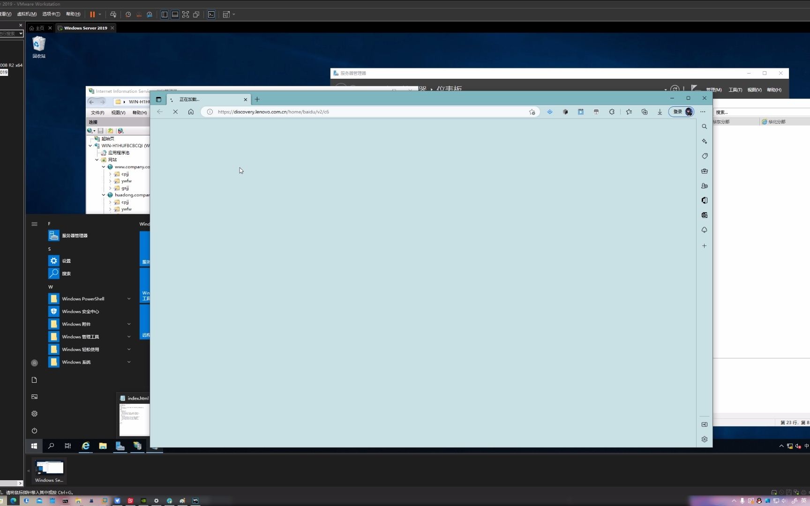
Task: Stop loading the page in Edge
Action: click(175, 112)
